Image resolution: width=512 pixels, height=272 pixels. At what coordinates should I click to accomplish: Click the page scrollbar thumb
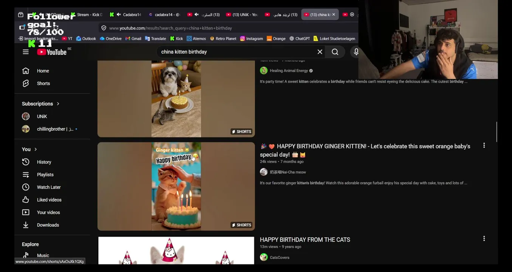(497, 132)
